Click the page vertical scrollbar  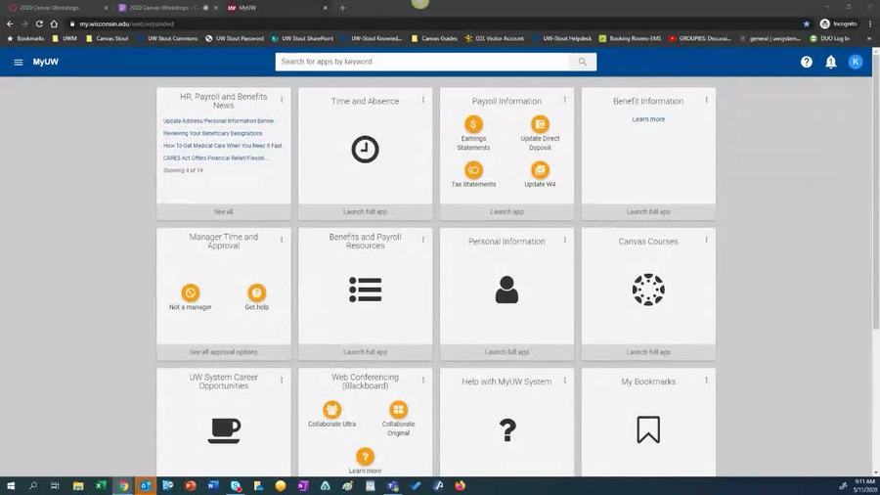[875, 191]
